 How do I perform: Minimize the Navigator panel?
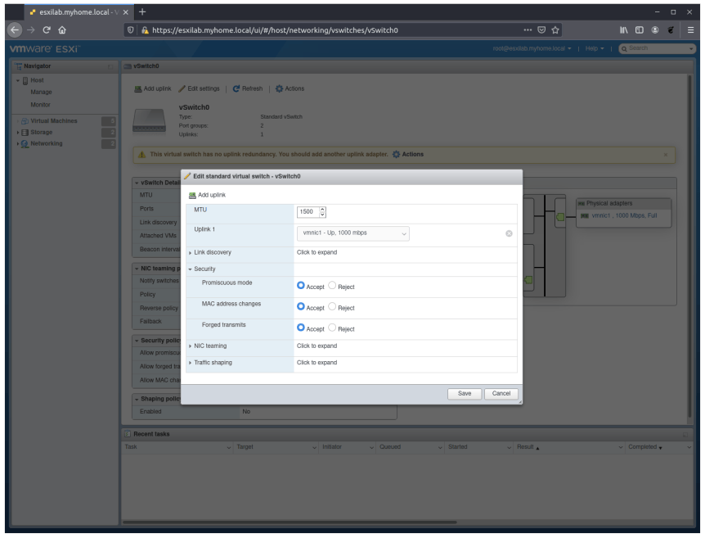point(110,66)
